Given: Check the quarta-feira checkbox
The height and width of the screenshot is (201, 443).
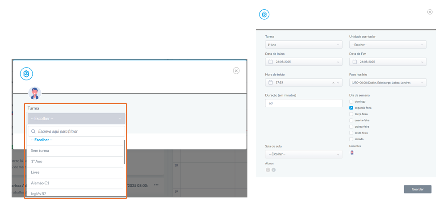Looking at the screenshot, I should (x=351, y=120).
